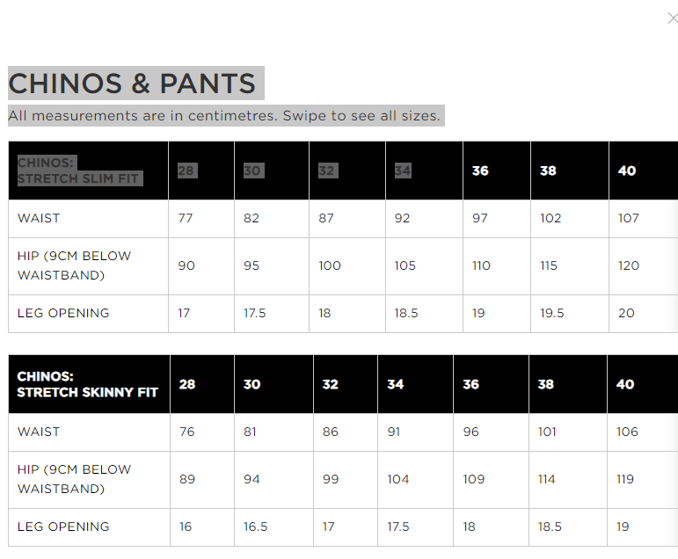Click size 36 in Slim Fit table

[x=480, y=171]
